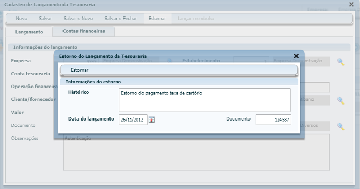The image size is (360, 189).
Task: Click Estornar in the main toolbar
Action: (x=158, y=19)
